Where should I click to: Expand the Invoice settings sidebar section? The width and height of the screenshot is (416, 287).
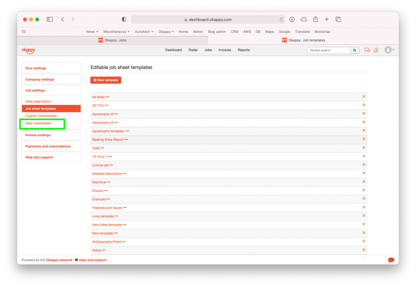(x=38, y=135)
